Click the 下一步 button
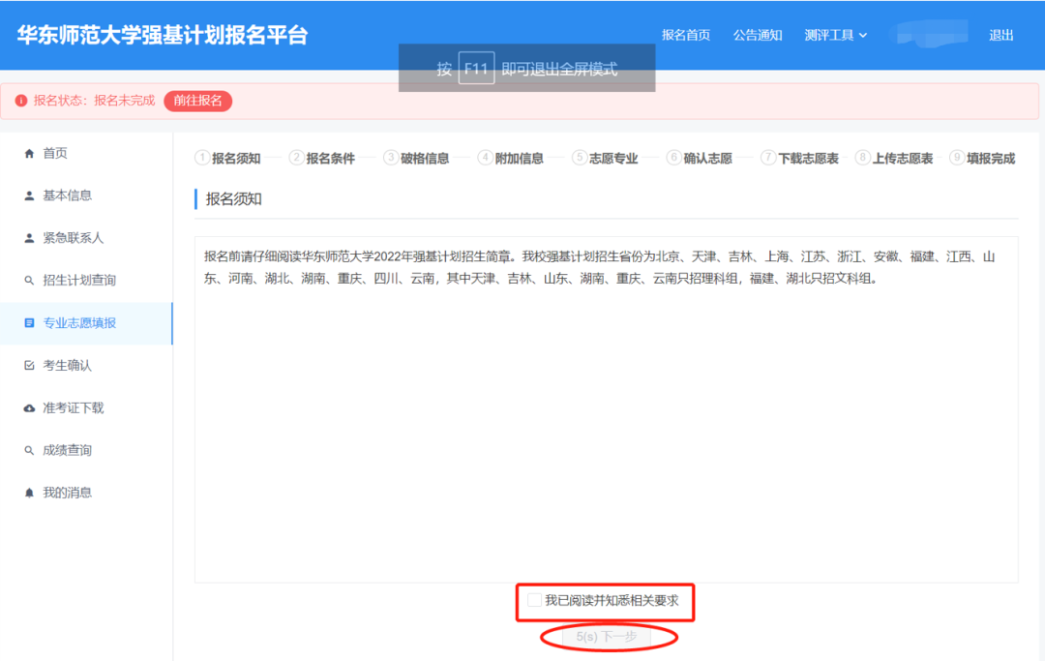The width and height of the screenshot is (1045, 661). 607,637
